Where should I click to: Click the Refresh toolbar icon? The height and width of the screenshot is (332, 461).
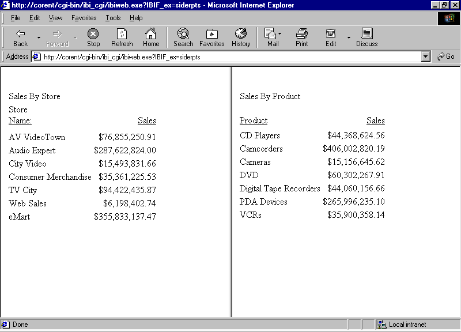click(x=122, y=37)
